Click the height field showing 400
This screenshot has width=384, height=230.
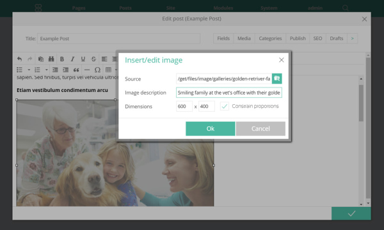coord(207,106)
